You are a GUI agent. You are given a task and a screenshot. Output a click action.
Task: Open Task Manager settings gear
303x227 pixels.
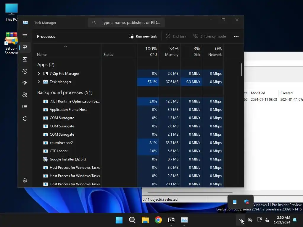pos(25,180)
